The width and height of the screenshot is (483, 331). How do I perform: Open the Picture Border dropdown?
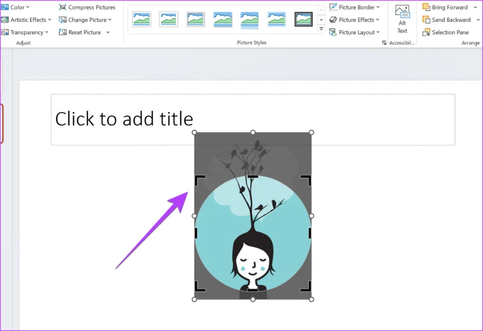point(354,7)
